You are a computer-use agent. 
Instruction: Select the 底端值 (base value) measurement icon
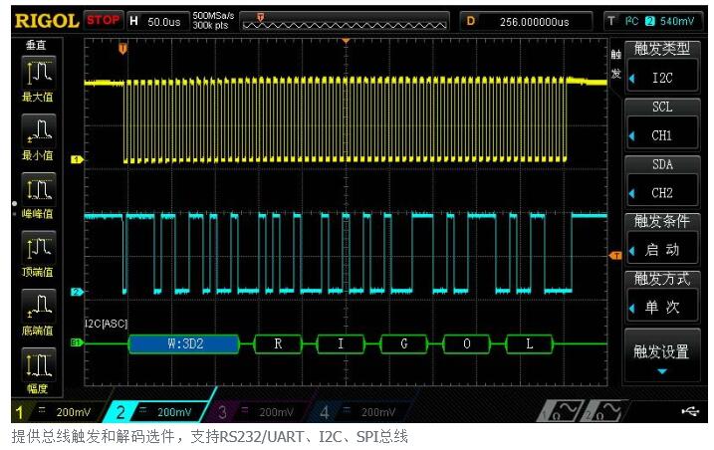pyautogui.click(x=38, y=305)
